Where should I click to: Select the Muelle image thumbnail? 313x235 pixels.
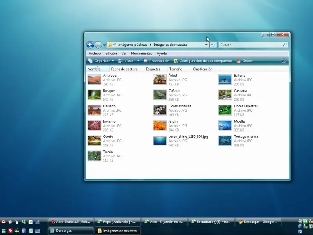click(x=225, y=125)
